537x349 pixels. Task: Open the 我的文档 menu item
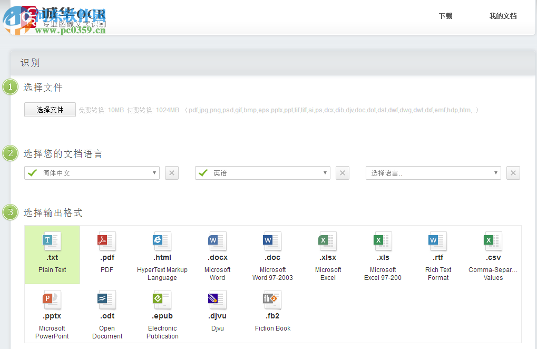503,16
